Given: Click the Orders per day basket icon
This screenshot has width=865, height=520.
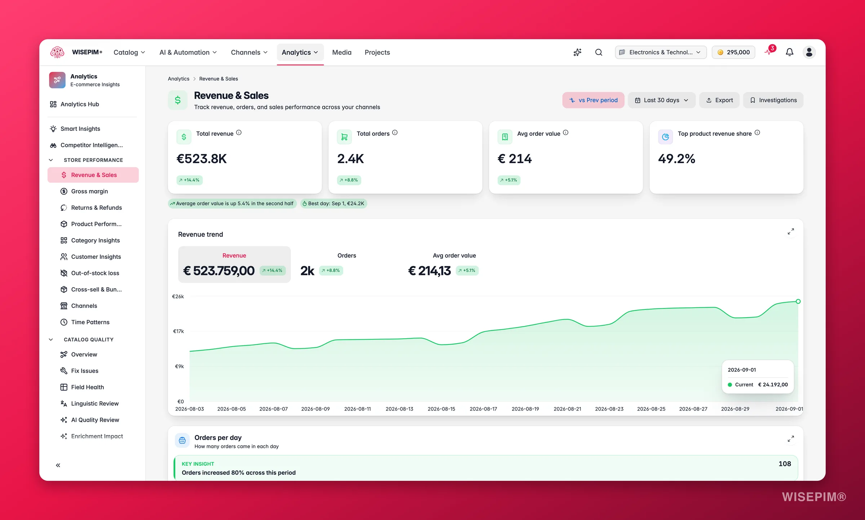Looking at the screenshot, I should coord(182,440).
